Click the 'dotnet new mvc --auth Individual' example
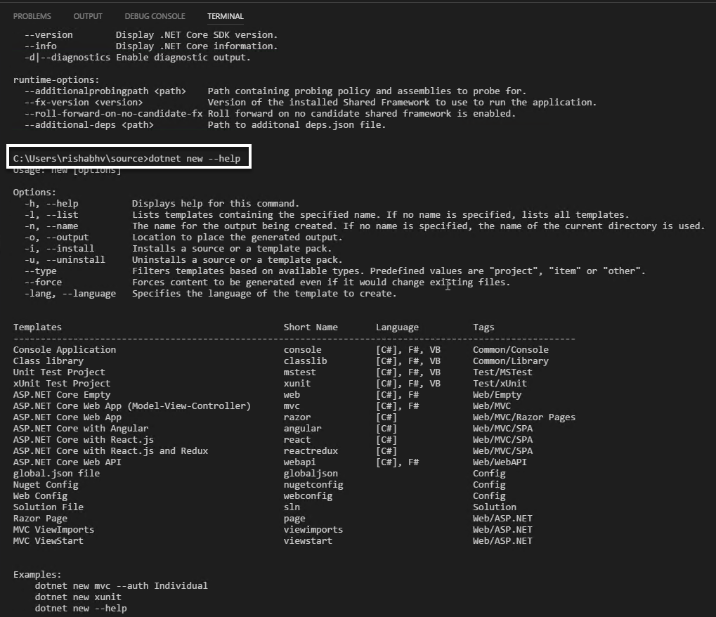The width and height of the screenshot is (716, 617). tap(121, 586)
